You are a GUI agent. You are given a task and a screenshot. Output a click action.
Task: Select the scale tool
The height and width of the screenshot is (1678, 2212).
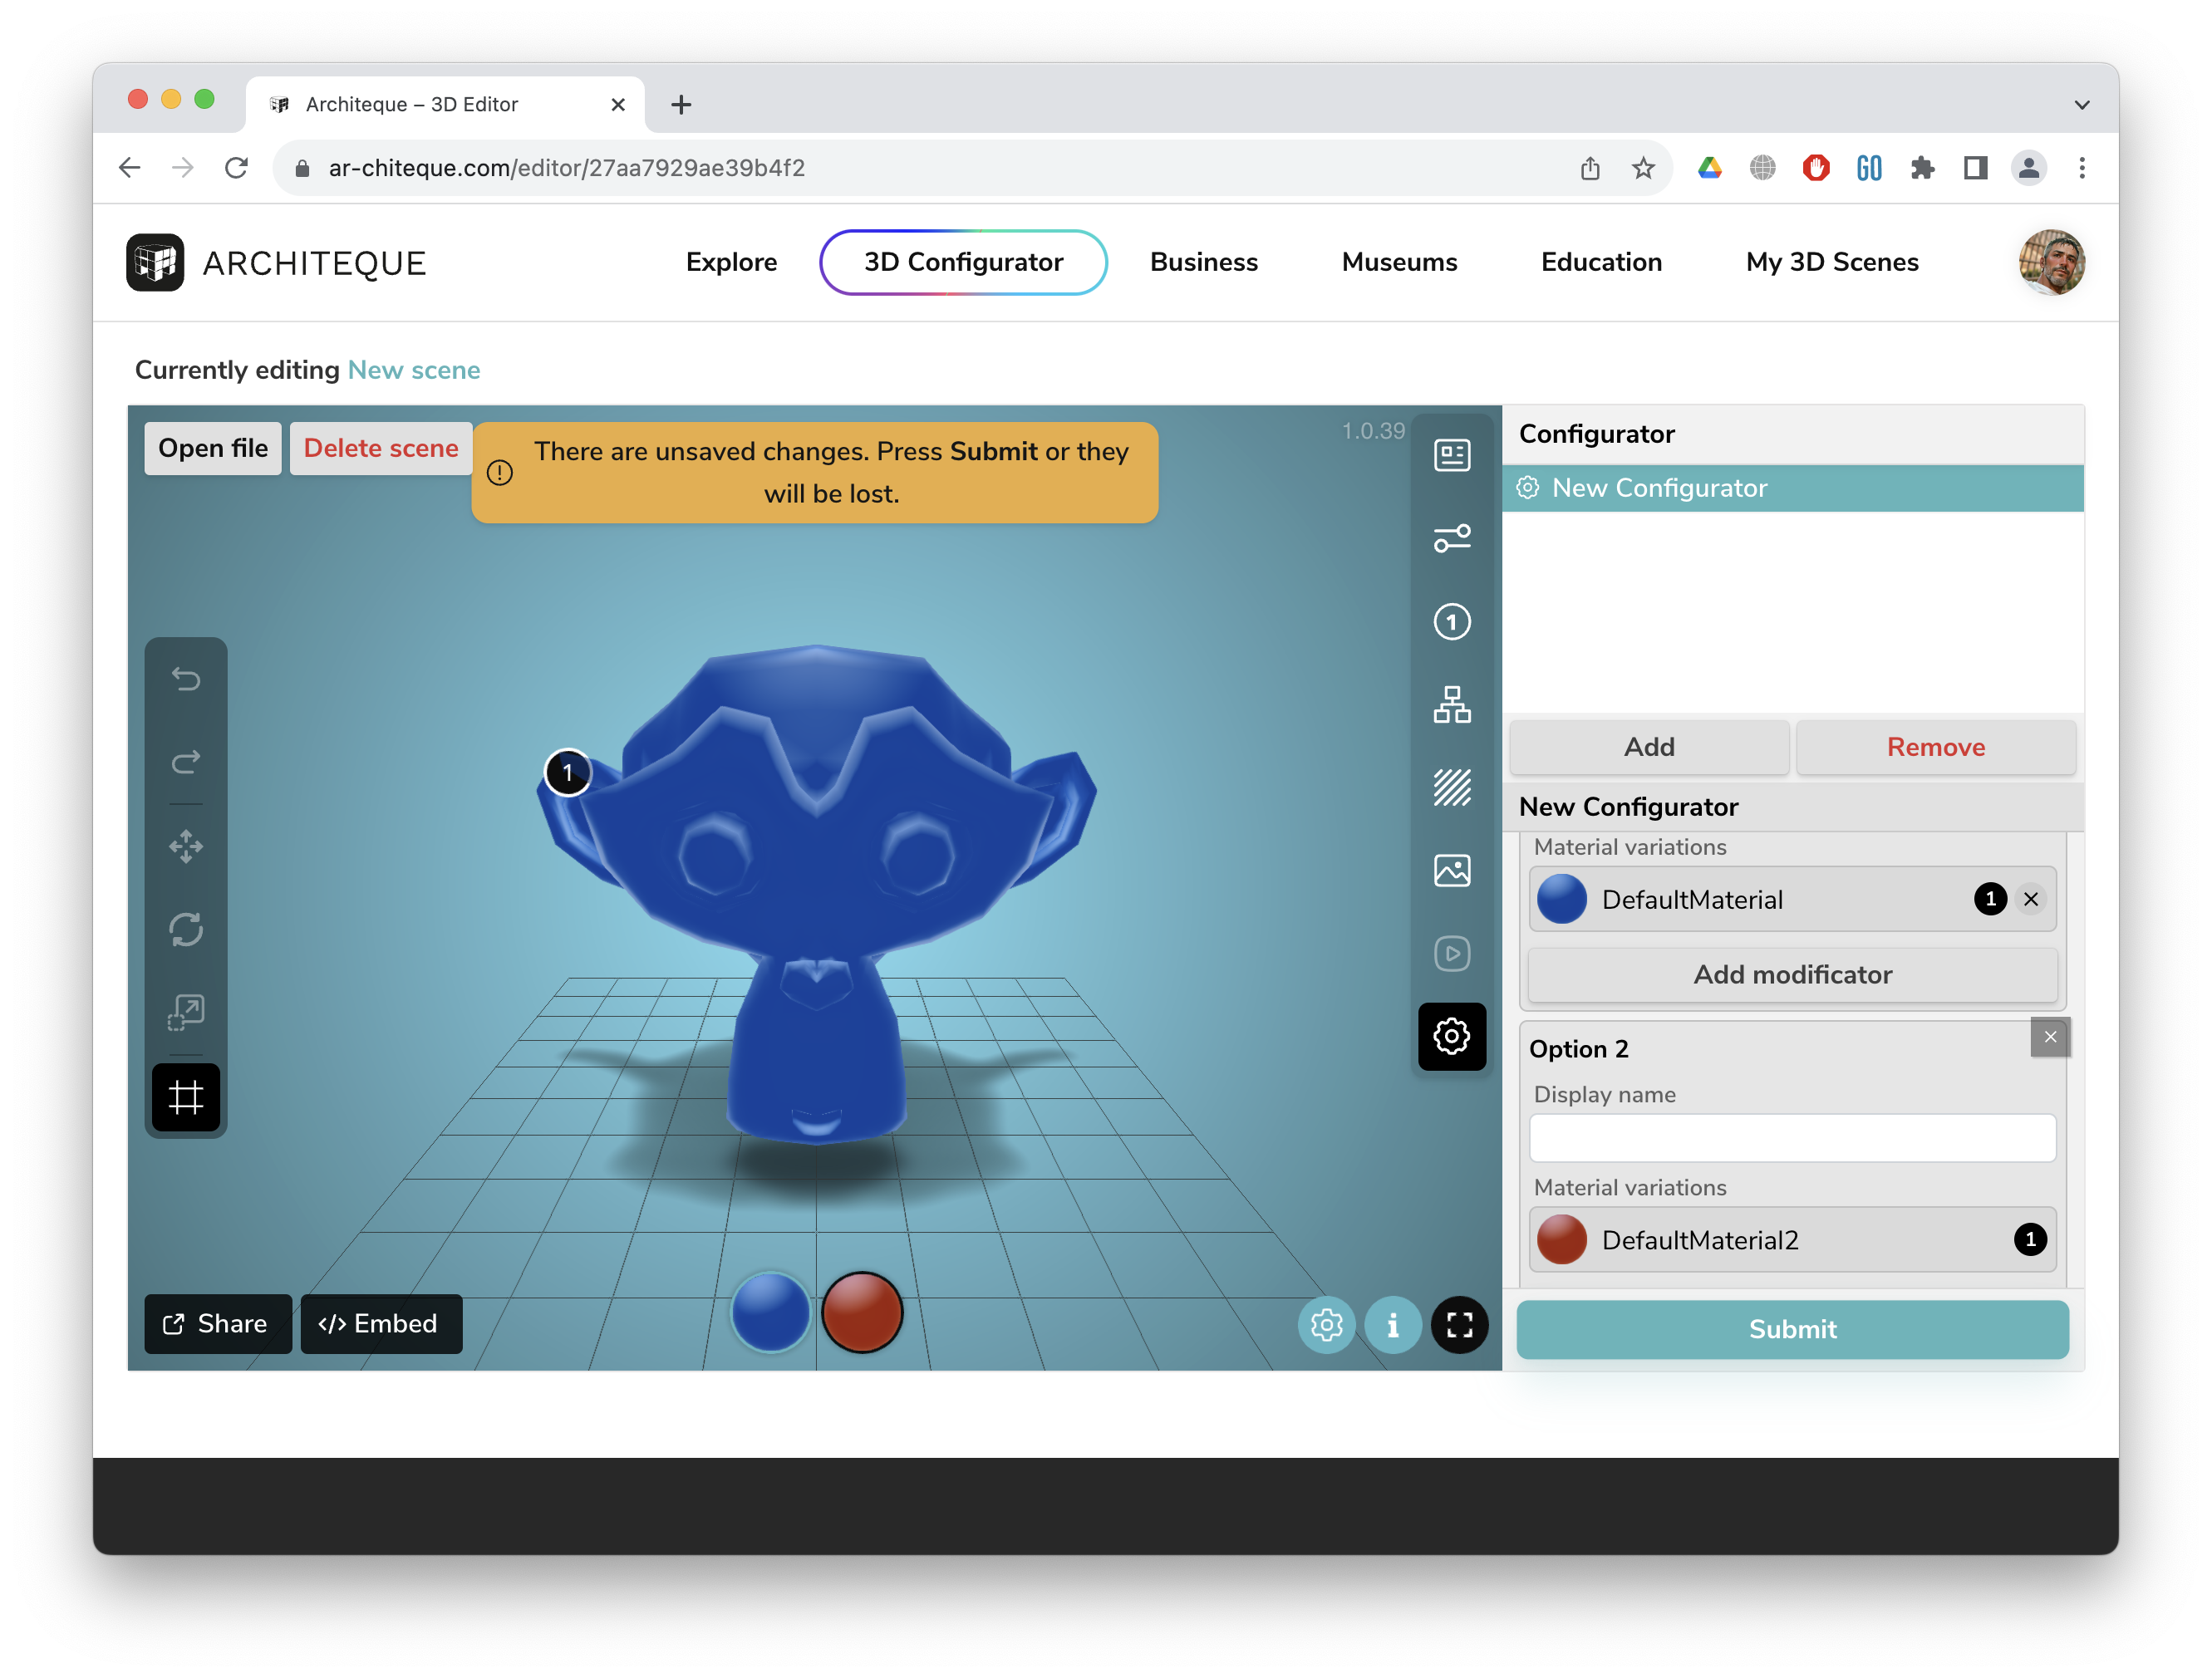(186, 1013)
